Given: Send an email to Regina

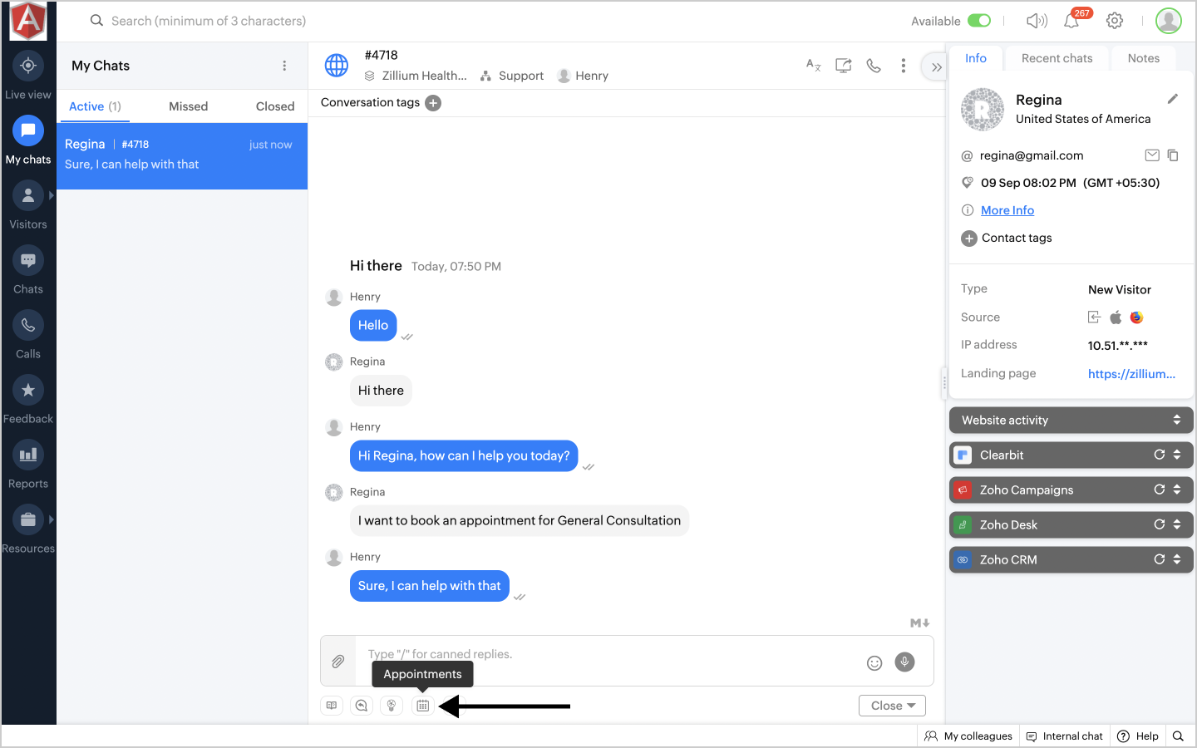Looking at the screenshot, I should 1152,155.
